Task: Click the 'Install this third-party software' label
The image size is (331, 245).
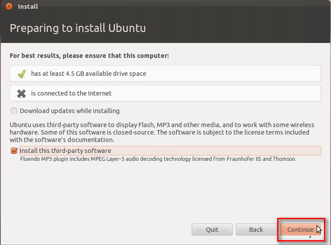Action: pyautogui.click(x=65, y=151)
